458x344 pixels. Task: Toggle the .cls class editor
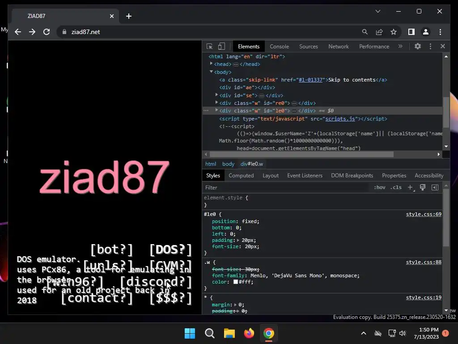(x=396, y=188)
